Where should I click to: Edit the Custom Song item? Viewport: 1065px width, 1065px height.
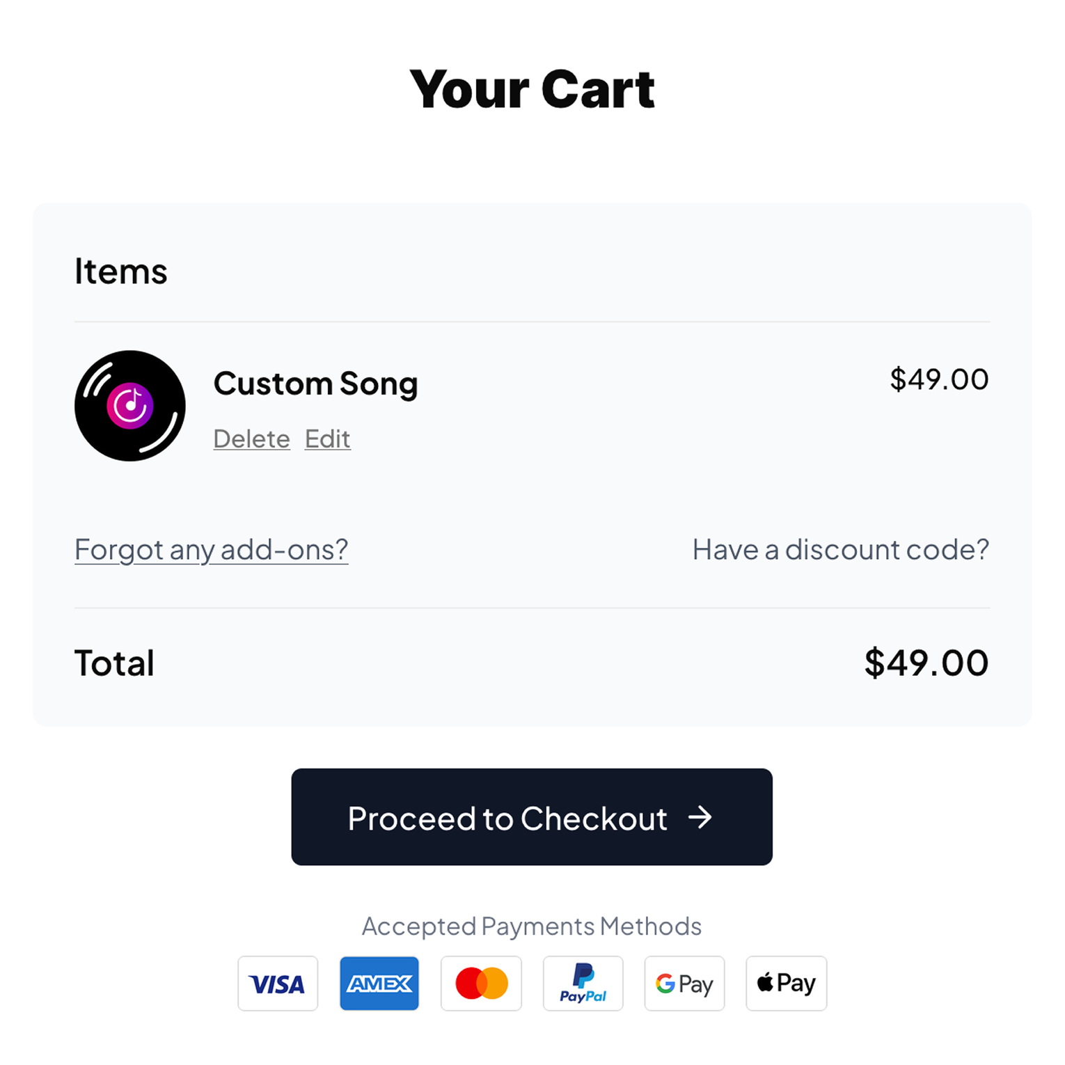[x=328, y=439]
